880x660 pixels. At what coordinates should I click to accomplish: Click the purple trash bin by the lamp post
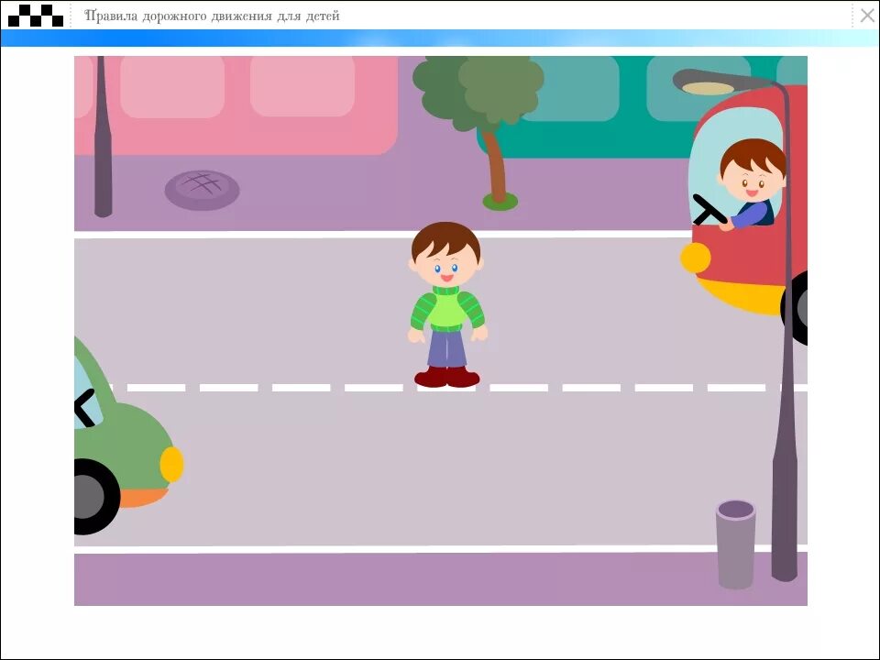tap(735, 544)
